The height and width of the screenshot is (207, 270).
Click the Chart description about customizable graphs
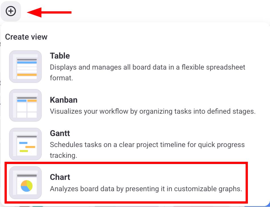[x=146, y=189]
